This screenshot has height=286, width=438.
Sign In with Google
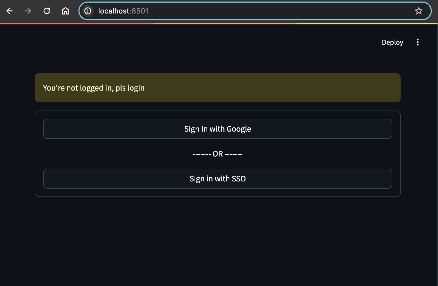(218, 129)
